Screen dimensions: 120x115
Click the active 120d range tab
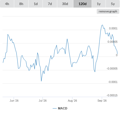point(83,4)
